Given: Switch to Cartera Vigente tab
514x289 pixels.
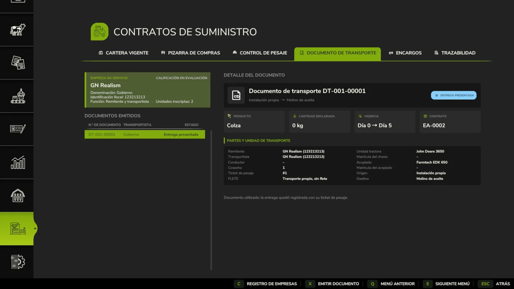Looking at the screenshot, I should point(123,53).
